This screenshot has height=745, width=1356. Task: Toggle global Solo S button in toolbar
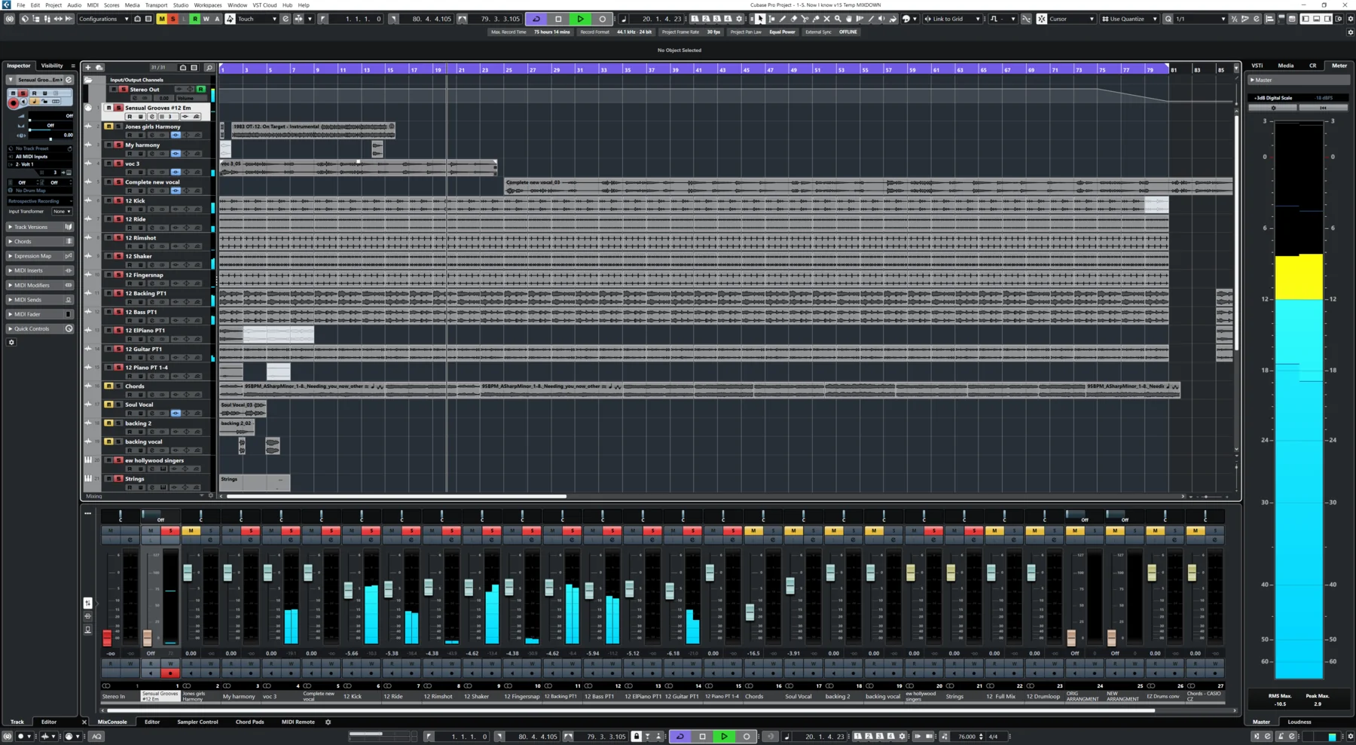pos(173,19)
